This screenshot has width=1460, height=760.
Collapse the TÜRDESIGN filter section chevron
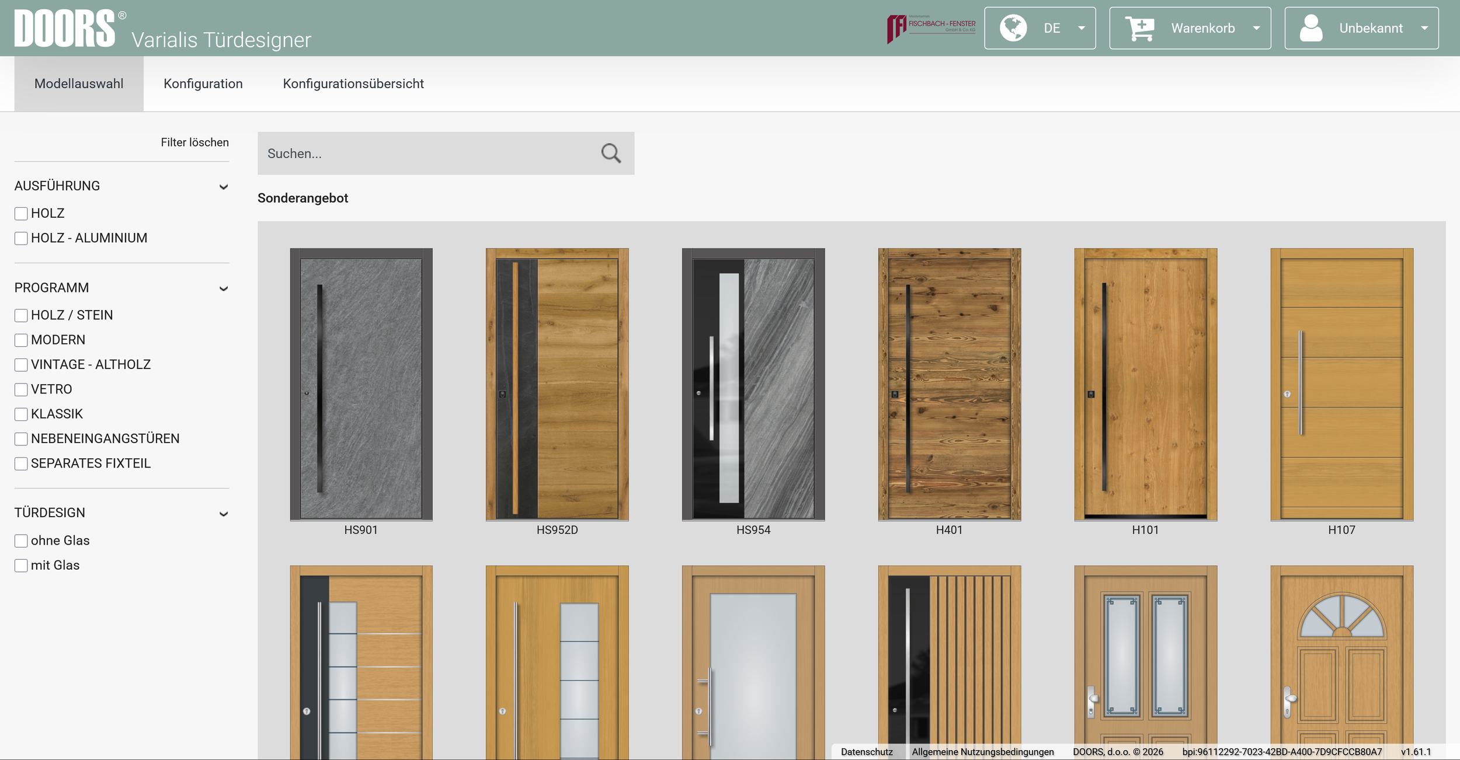click(223, 514)
